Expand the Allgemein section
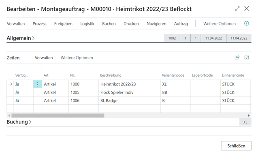 tap(21, 38)
